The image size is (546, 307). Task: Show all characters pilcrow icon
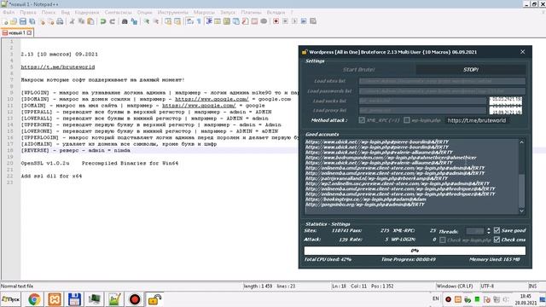pos(199,21)
